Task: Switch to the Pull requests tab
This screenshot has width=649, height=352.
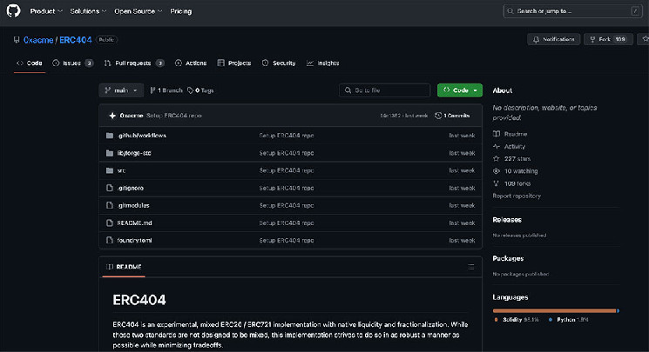Action: (134, 63)
